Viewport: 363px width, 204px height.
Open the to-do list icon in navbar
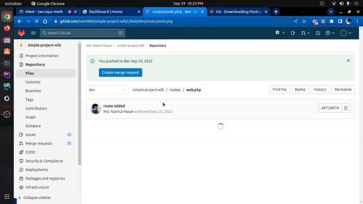pyautogui.click(x=318, y=33)
